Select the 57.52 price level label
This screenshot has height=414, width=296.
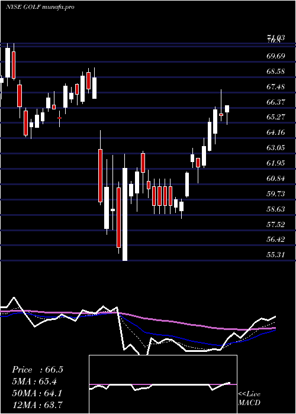pos(276,224)
